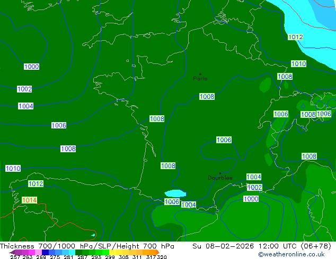The width and height of the screenshot is (336, 259).
Task: Click the 1010 label above the Spanish coast
Action: (13, 169)
